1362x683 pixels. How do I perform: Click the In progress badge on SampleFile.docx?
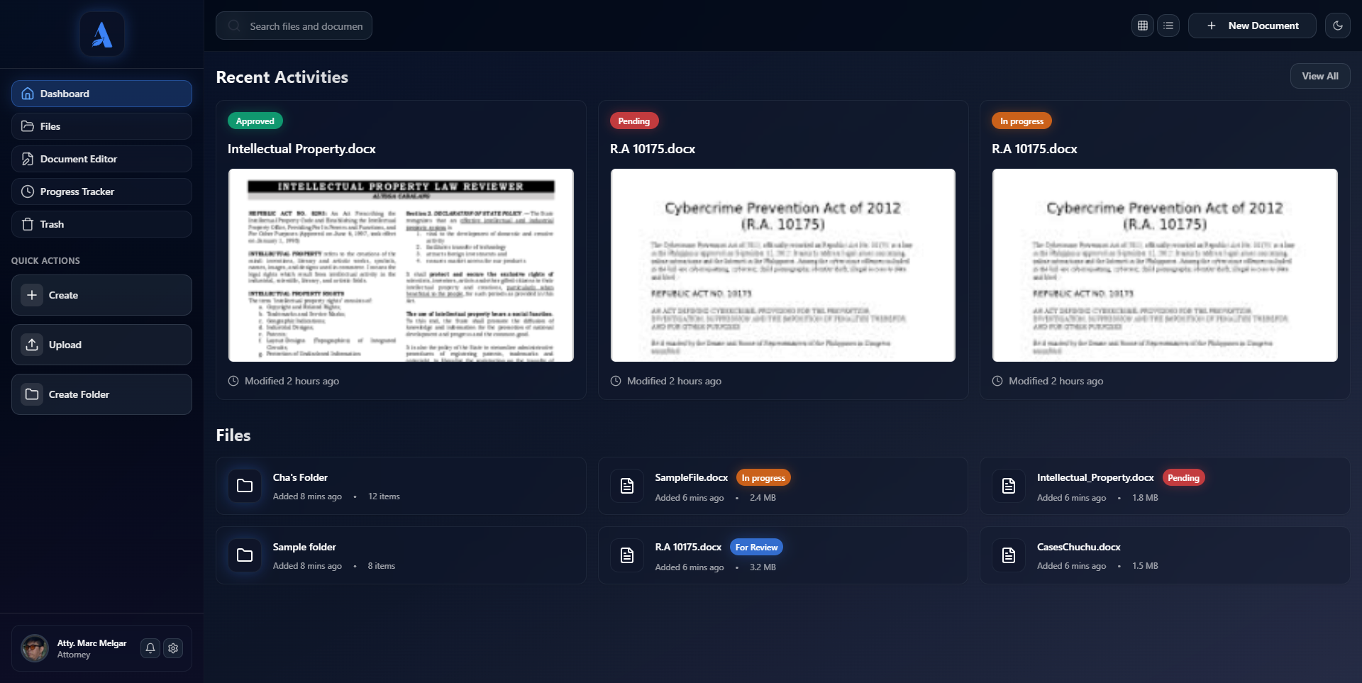tap(763, 477)
